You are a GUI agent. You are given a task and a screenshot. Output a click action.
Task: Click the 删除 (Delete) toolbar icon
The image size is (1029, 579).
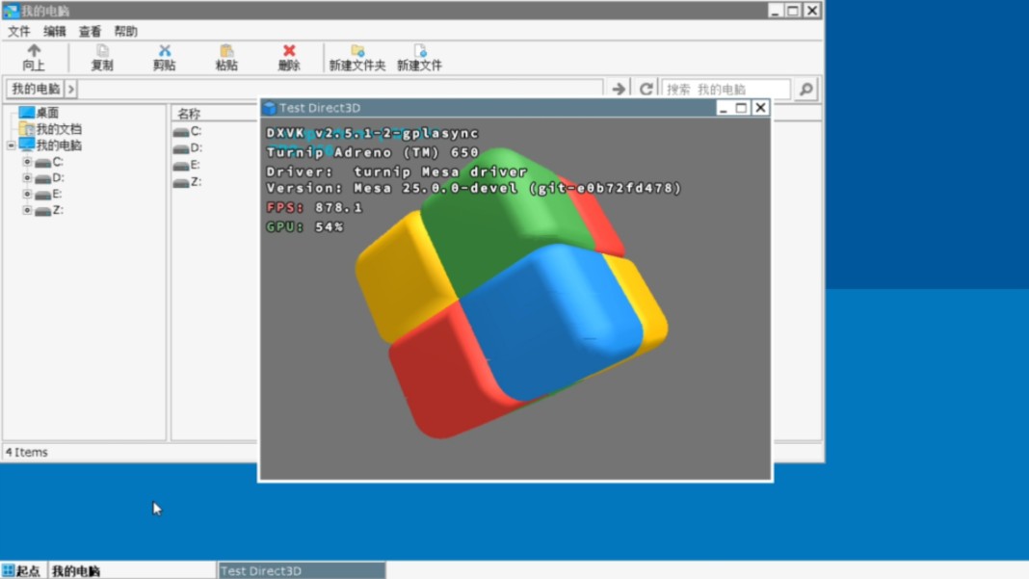point(289,55)
